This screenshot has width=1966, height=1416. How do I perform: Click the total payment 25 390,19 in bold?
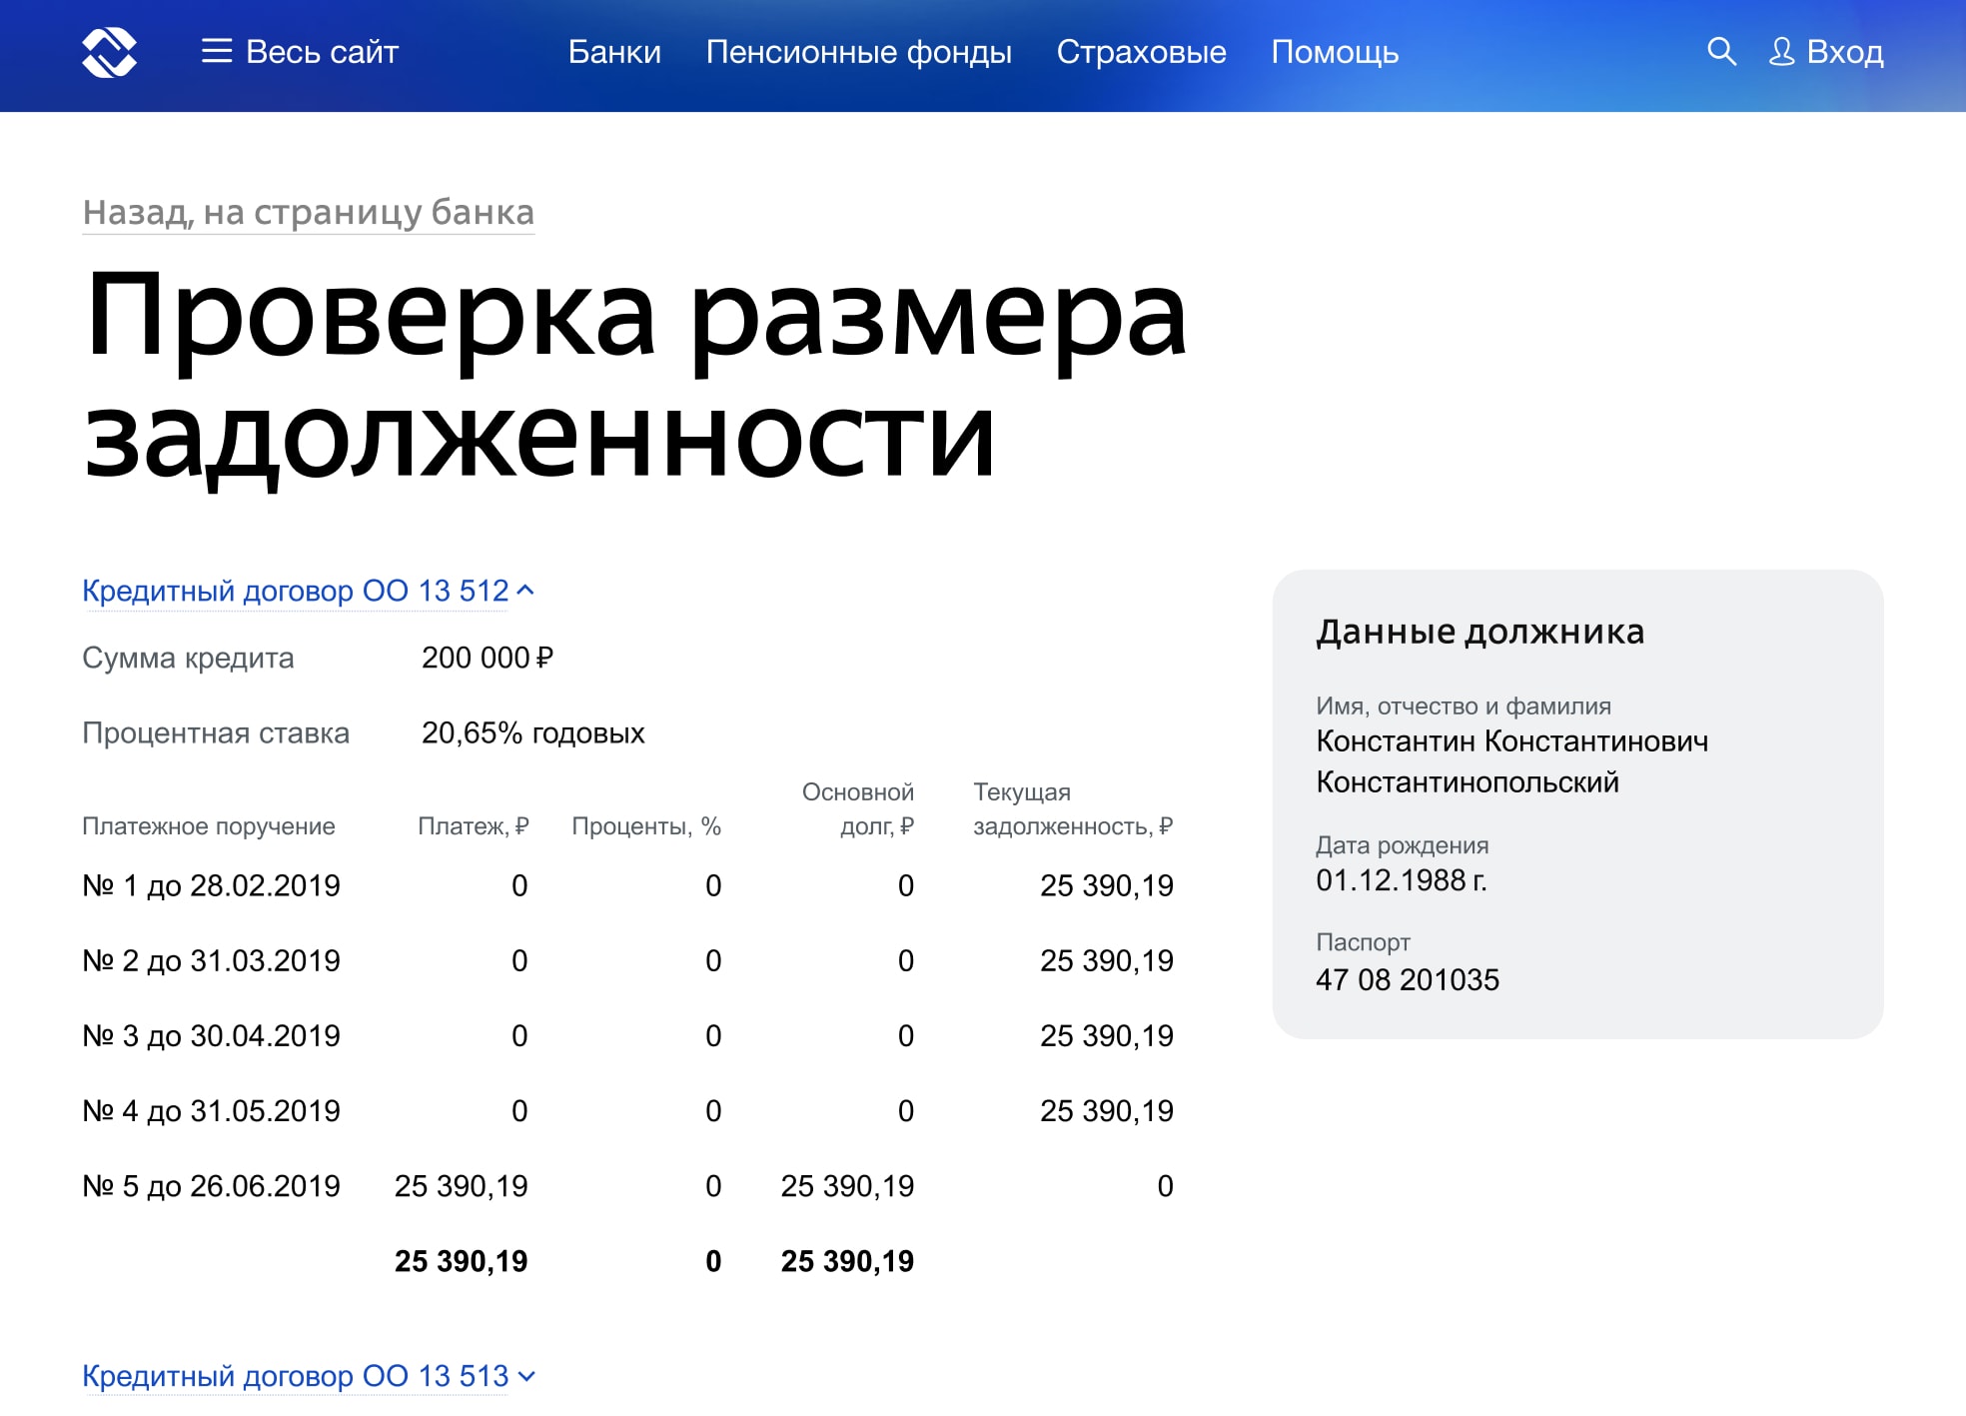461,1261
